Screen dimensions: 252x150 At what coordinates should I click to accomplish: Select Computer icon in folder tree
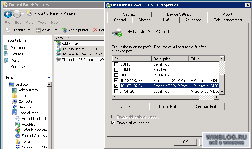pyautogui.click(x=15, y=101)
